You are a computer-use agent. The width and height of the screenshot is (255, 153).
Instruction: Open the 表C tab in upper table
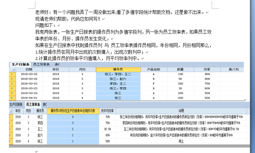click(x=58, y=64)
